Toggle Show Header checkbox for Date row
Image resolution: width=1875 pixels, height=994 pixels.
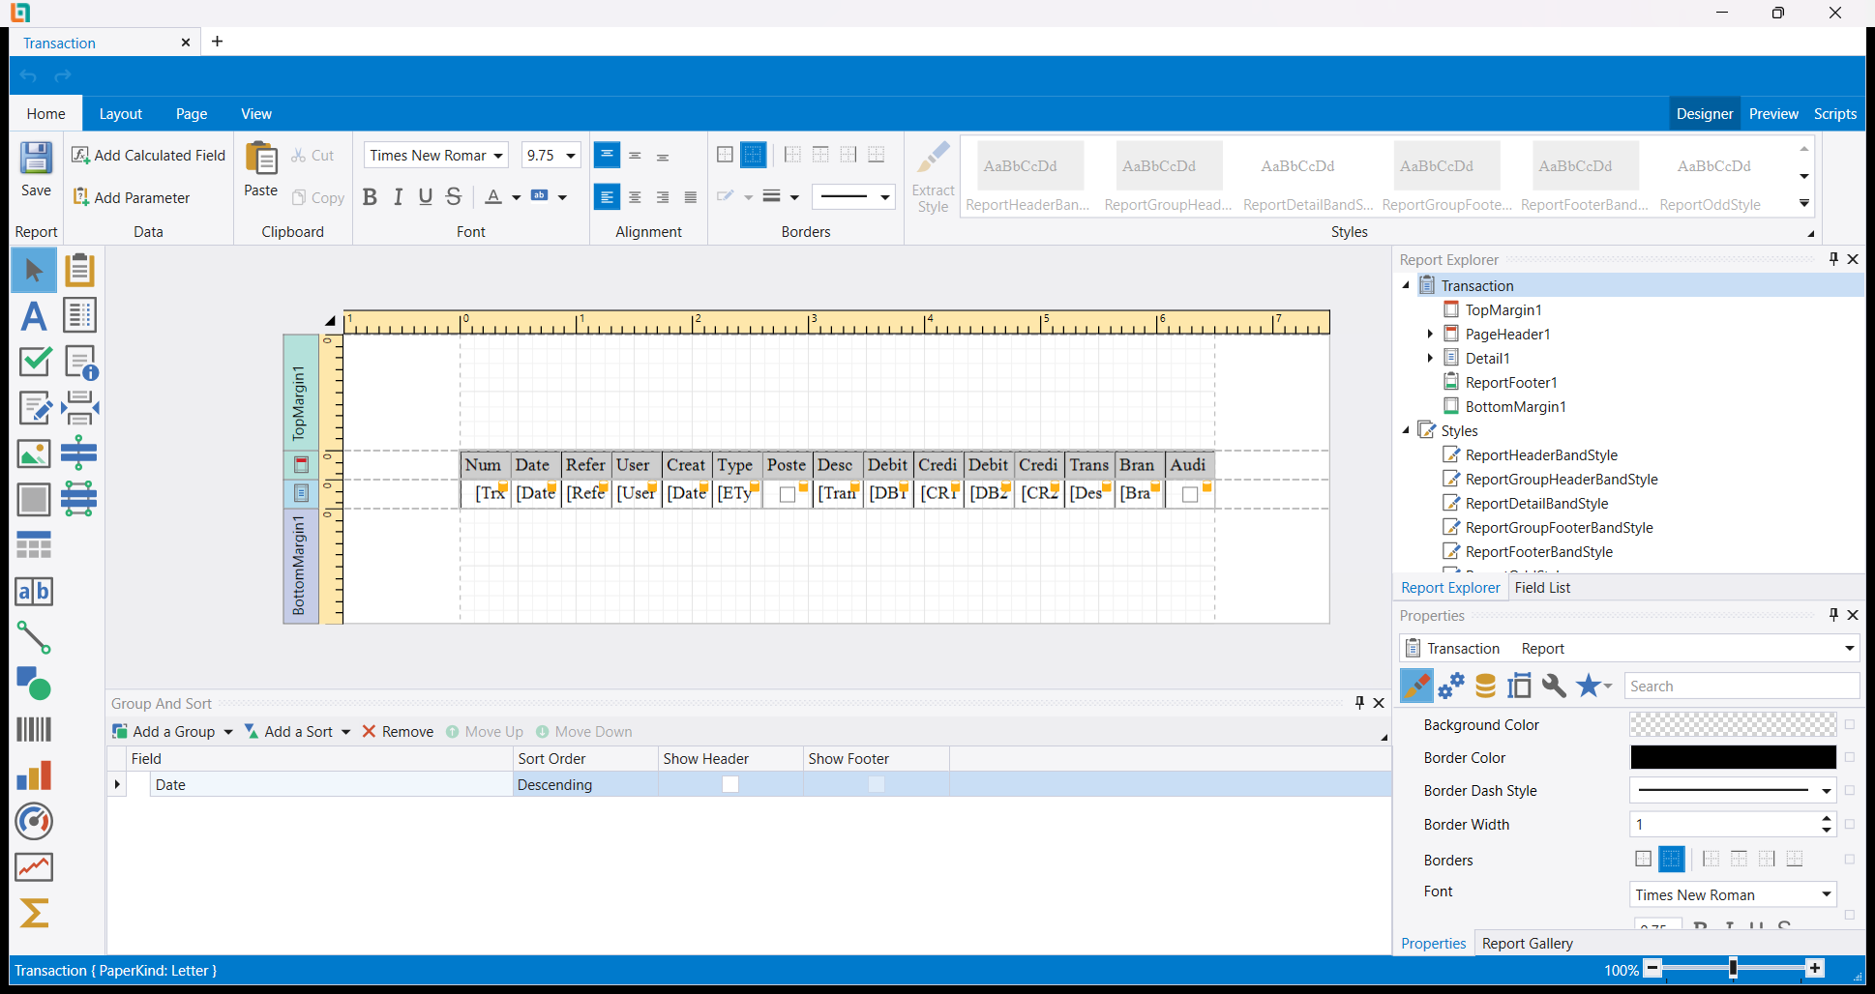click(730, 784)
